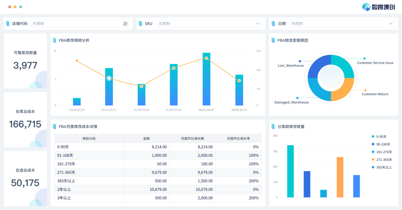Click the filter icon left of 日期 label

tap(273, 24)
